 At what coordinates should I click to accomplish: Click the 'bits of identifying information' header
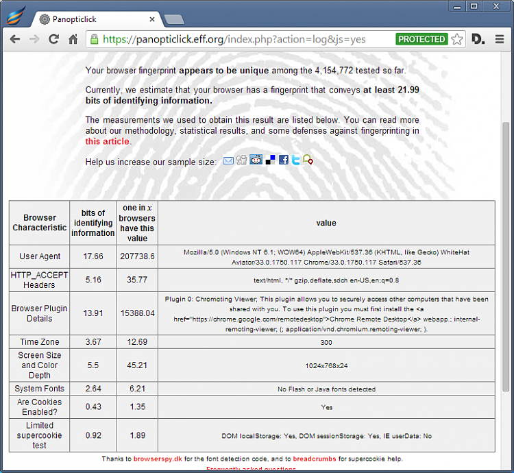[x=93, y=223]
